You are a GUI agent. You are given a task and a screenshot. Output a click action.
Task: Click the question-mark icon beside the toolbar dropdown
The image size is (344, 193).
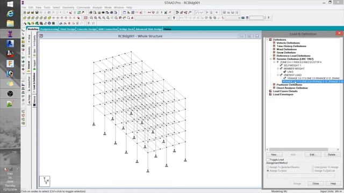(x=174, y=18)
